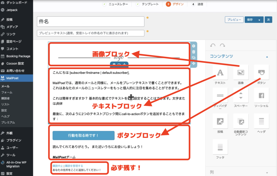Click the logo image in header block
This screenshot has width=277, height=176.
click(119, 57)
